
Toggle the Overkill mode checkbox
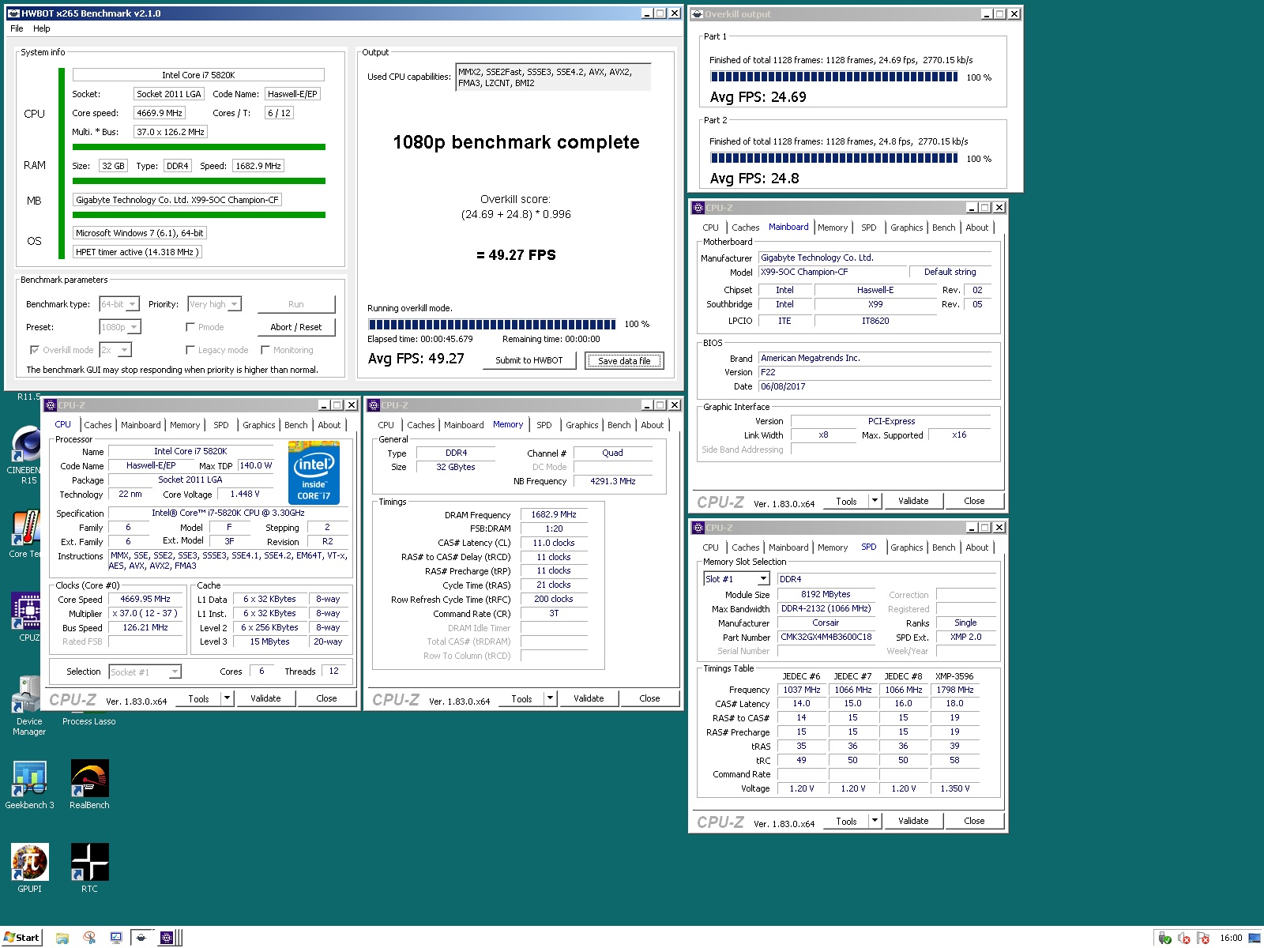(x=34, y=350)
